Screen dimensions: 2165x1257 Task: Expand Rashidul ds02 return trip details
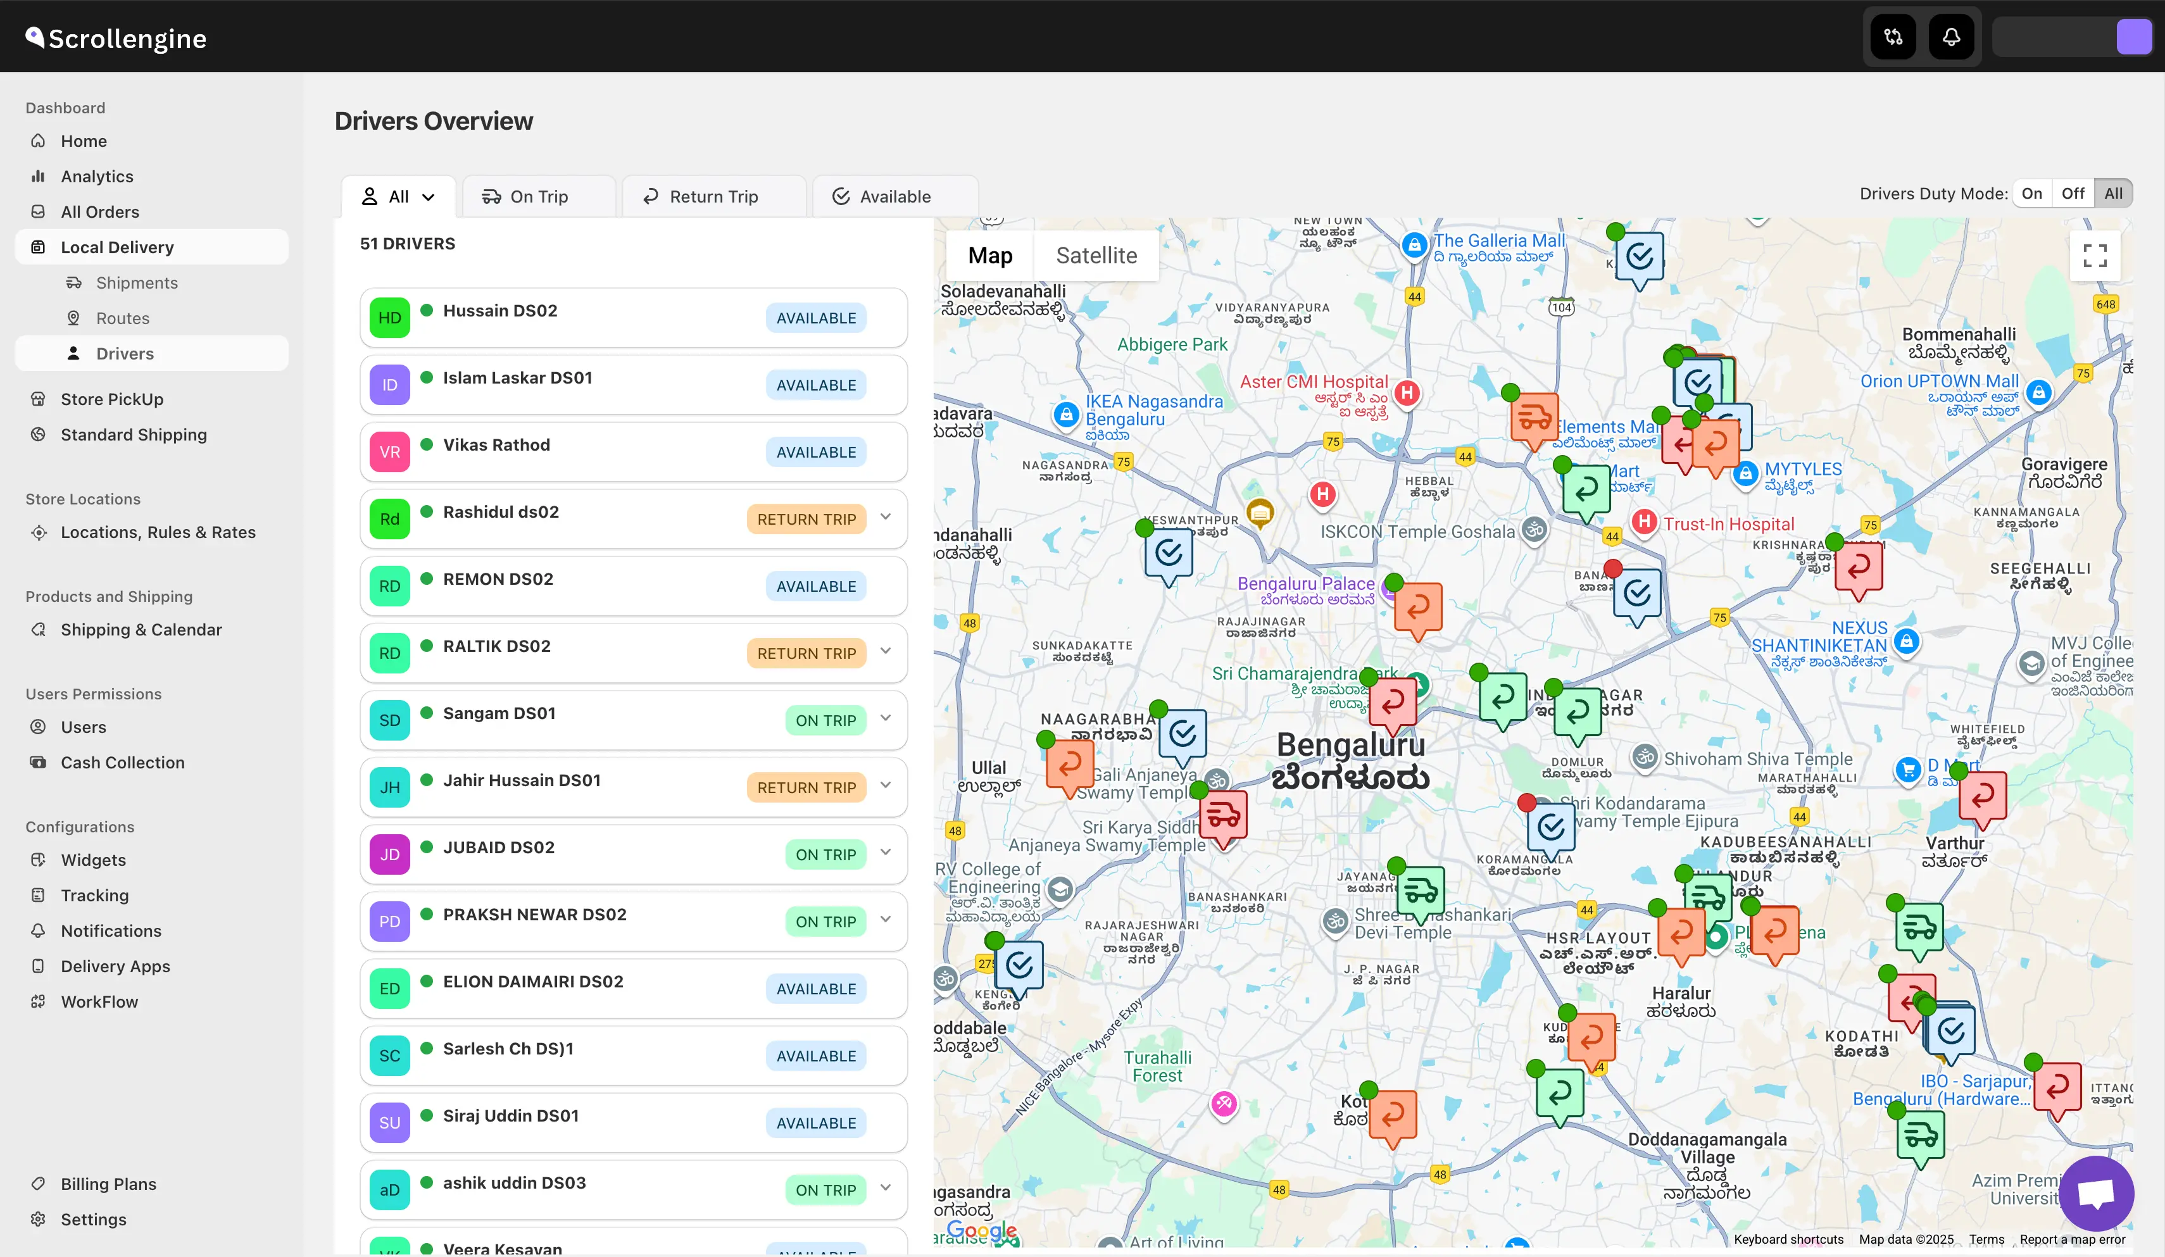886,517
